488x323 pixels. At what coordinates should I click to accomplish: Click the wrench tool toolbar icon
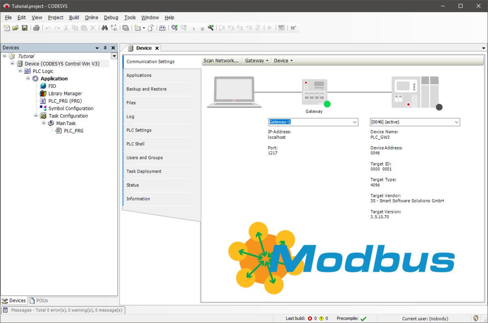210,28
